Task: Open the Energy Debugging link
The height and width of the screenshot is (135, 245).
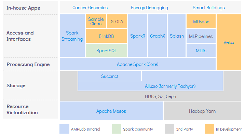Action: 149,8
